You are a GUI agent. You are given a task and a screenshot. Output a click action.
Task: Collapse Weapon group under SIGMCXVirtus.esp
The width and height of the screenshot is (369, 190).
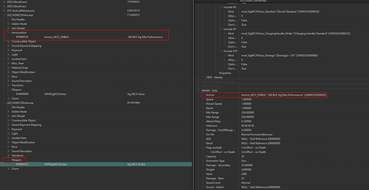[9, 90]
